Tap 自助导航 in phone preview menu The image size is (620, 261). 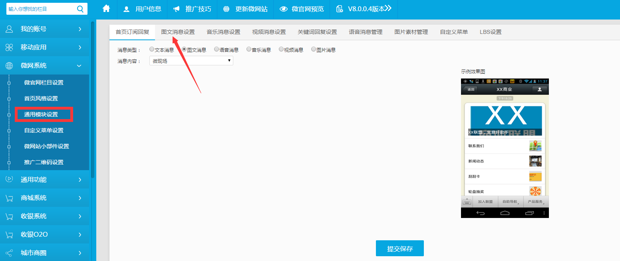coord(510,202)
